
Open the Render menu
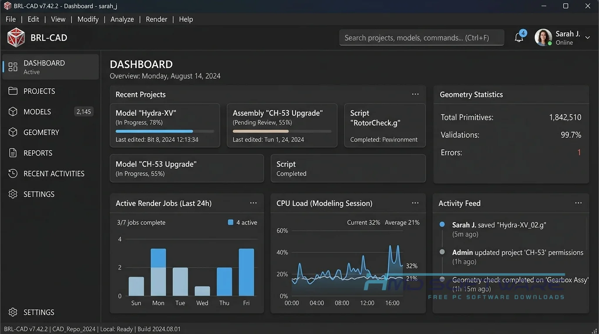tap(156, 19)
